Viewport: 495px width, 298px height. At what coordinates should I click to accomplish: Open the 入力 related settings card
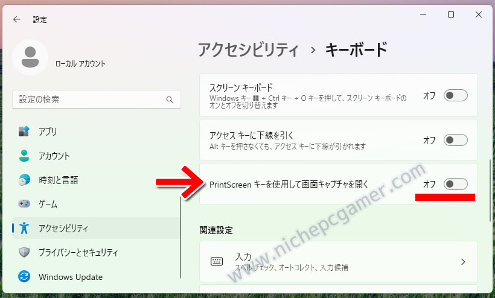point(339,261)
